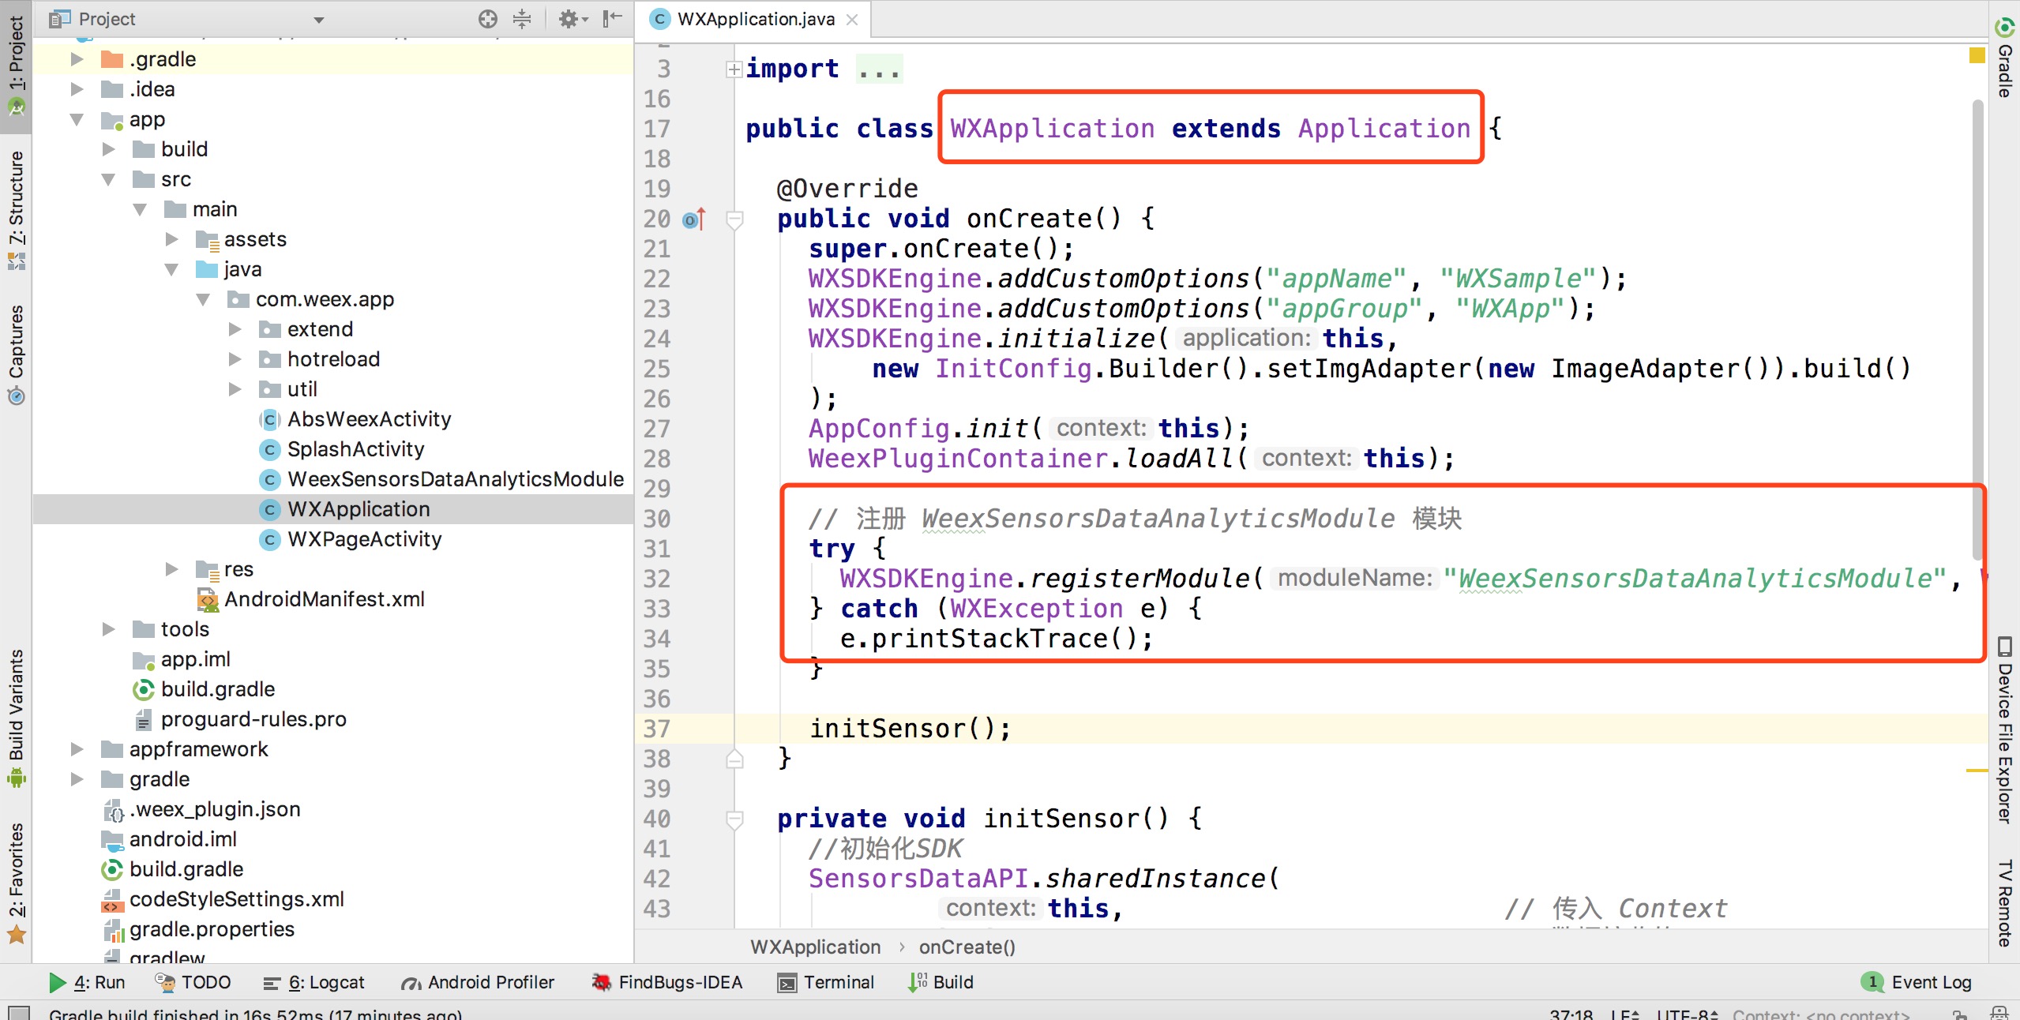2020x1020 pixels.
Task: Open the 4: Run tool window
Action: [87, 982]
